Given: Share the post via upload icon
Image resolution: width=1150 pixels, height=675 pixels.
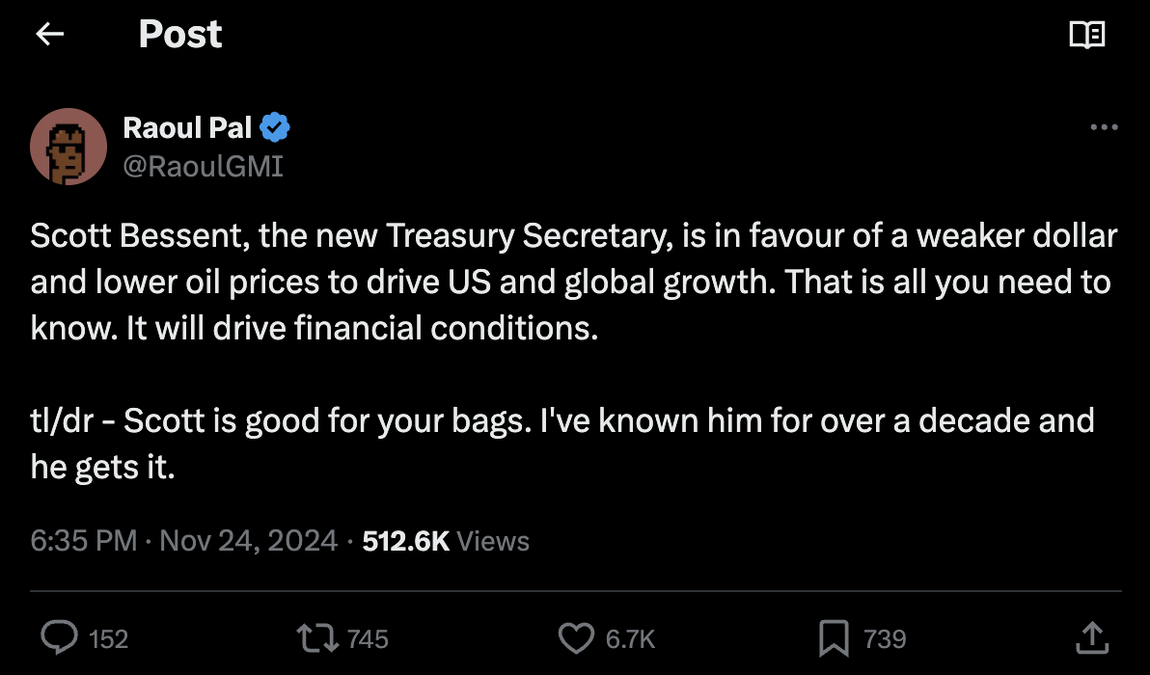Looking at the screenshot, I should (1090, 637).
